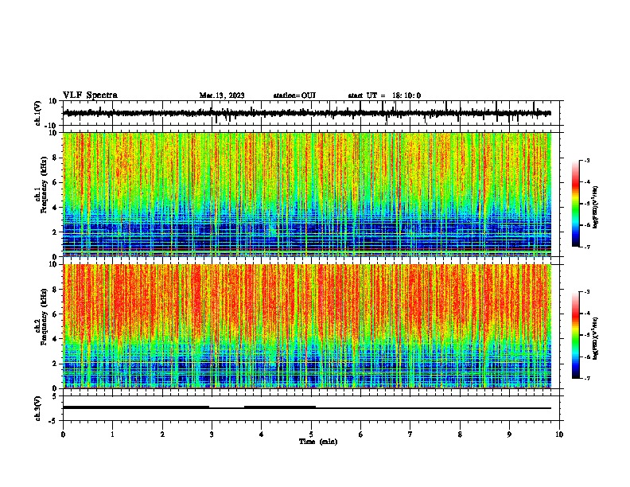Click the 'ch.1(V)' axis label
Viewport: 630px width, 487px height.
point(38,113)
